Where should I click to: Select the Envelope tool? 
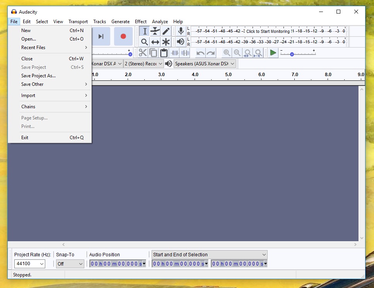point(155,31)
